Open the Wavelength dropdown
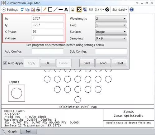 [111, 19]
